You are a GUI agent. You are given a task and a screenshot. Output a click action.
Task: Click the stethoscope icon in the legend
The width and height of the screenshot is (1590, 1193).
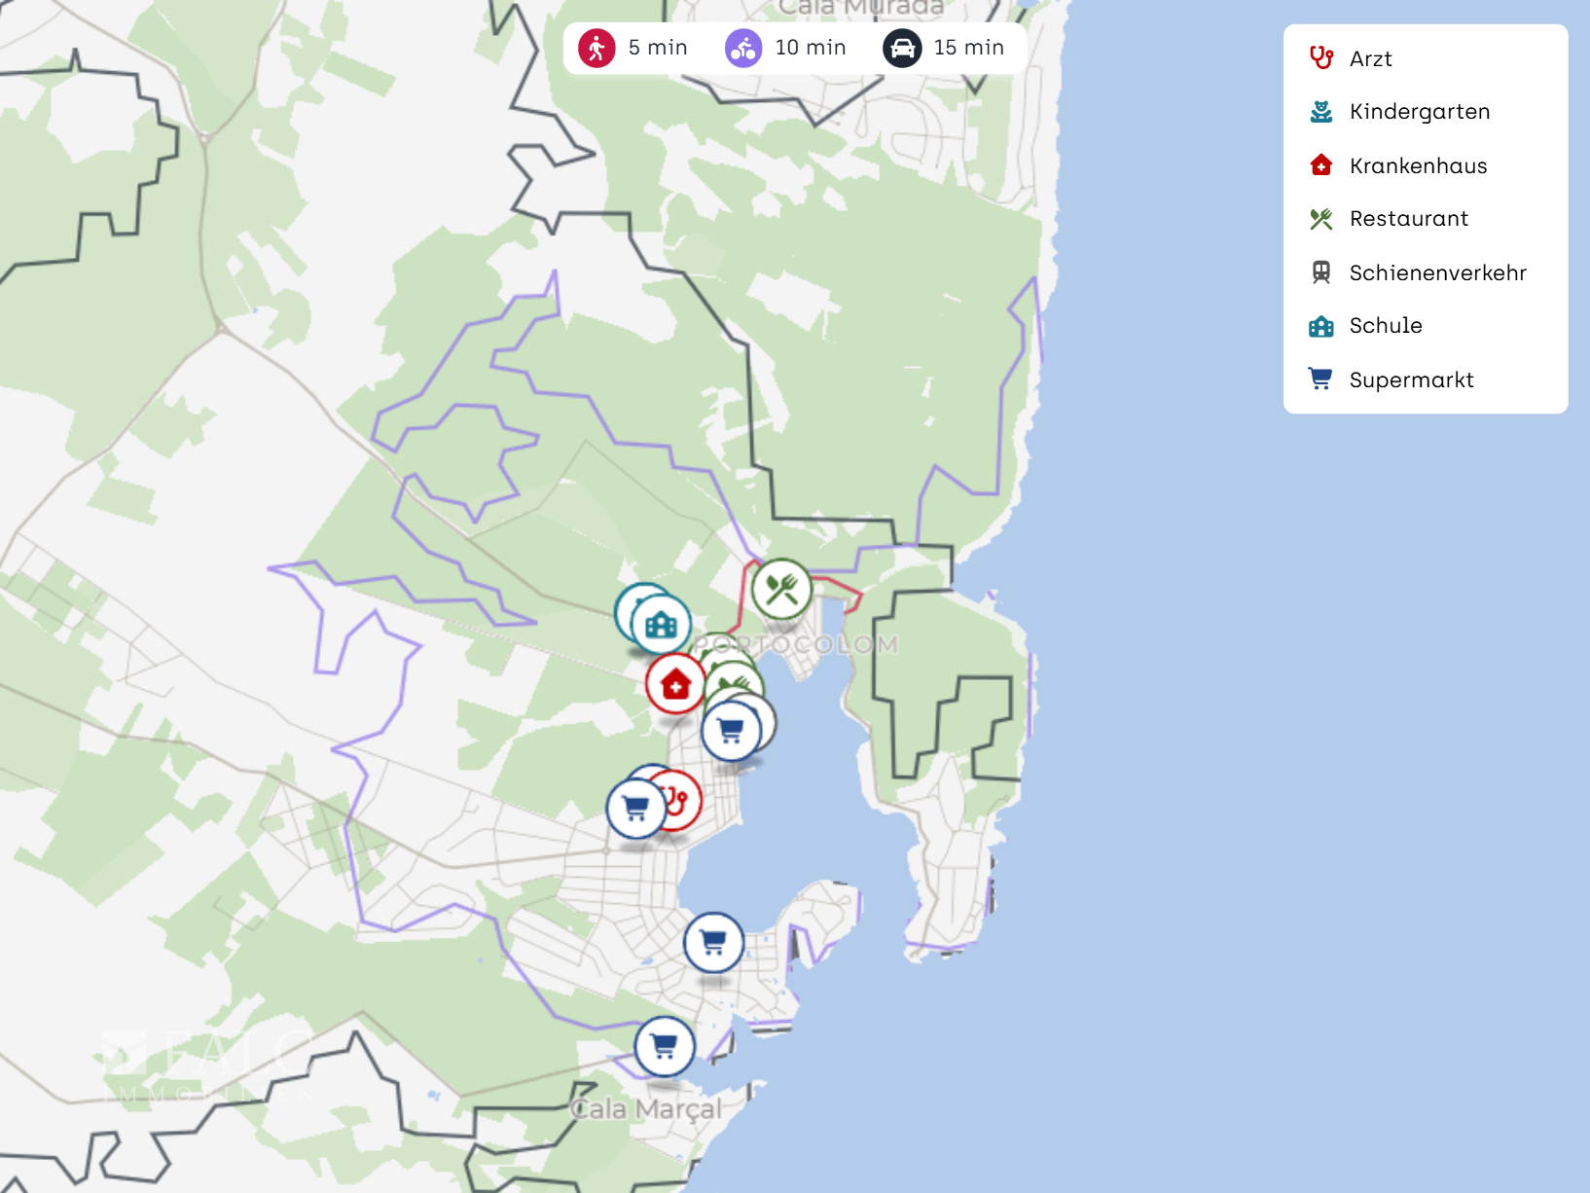[x=1320, y=58]
